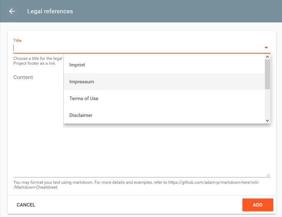Click the dropdown list's scroll up arrow
Viewport: 282px width, 217px height.
[268, 57]
